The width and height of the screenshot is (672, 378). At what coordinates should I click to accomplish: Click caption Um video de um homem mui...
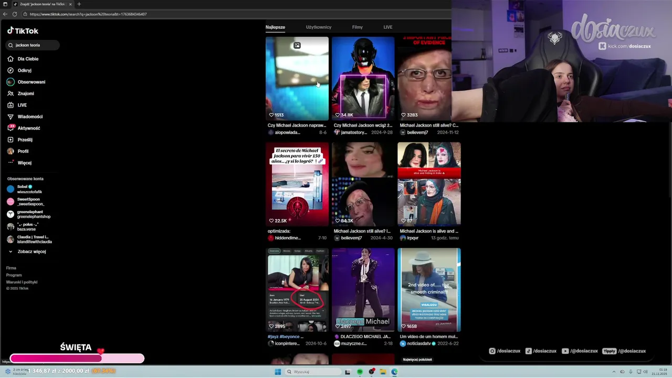pyautogui.click(x=429, y=337)
